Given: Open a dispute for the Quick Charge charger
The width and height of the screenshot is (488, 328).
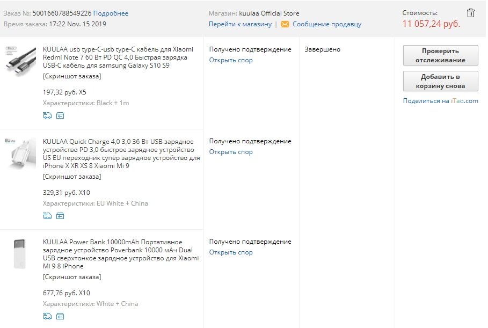Looking at the screenshot, I should [231, 152].
